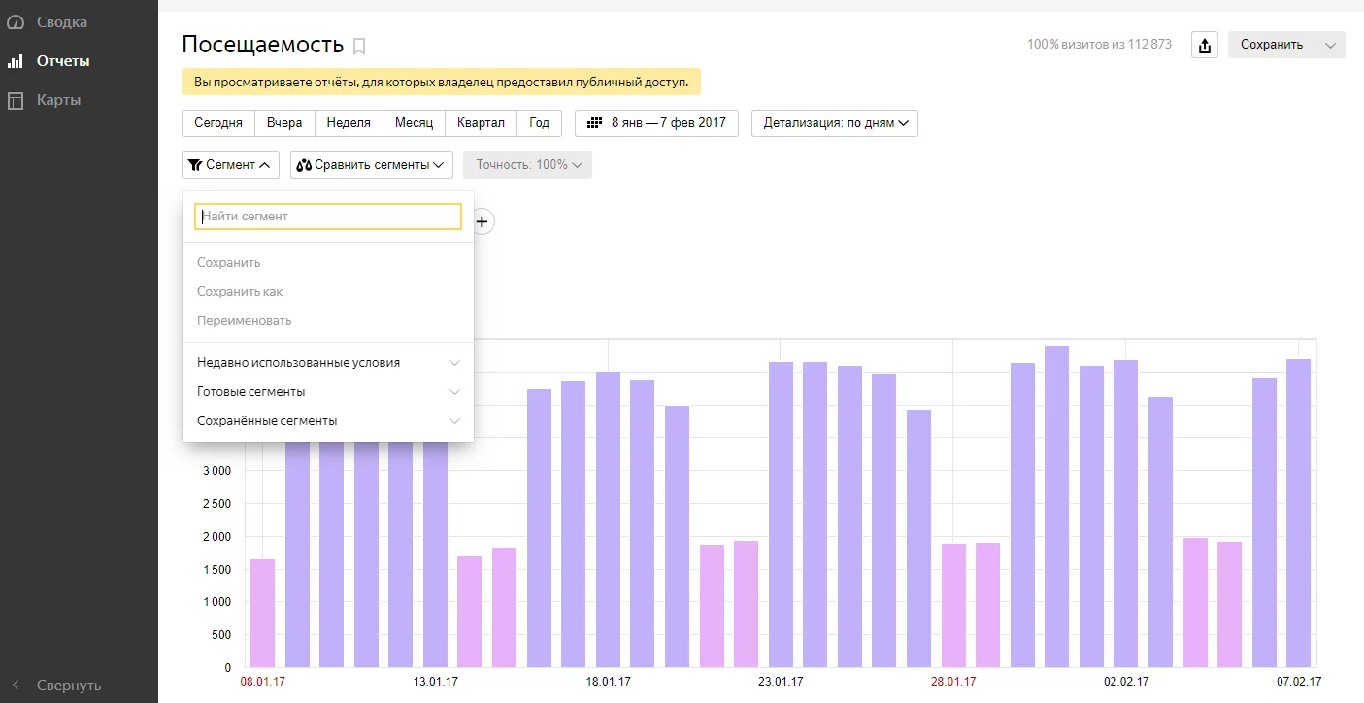1364x703 pixels.
Task: Collapse the sidebar with Свернуть arrow
Action: pos(16,685)
